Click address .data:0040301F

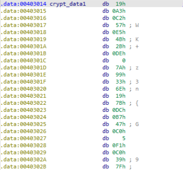tap(24, 82)
